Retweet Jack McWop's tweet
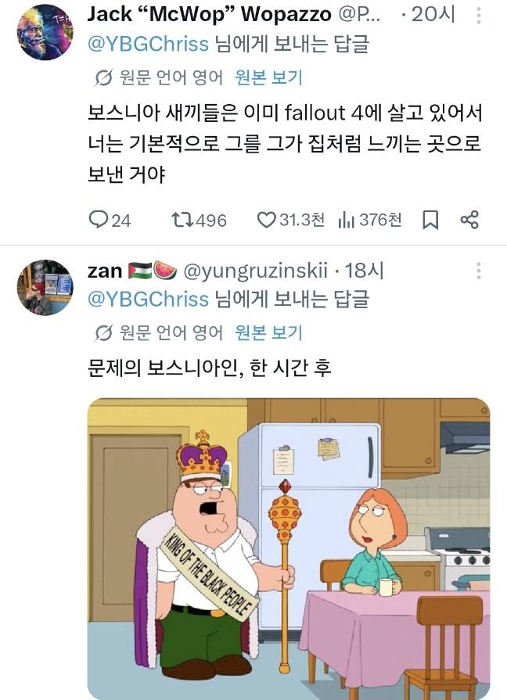Image resolution: width=507 pixels, height=700 pixels. [182, 220]
